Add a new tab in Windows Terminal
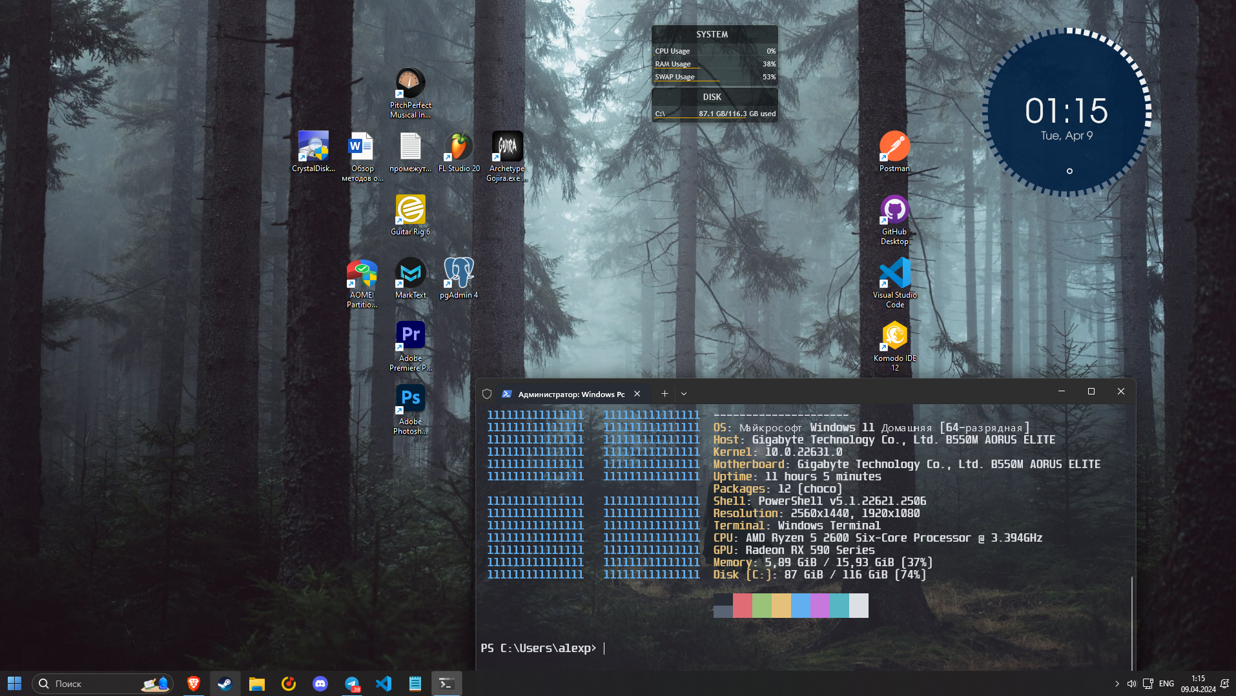This screenshot has width=1236, height=696. (x=664, y=394)
